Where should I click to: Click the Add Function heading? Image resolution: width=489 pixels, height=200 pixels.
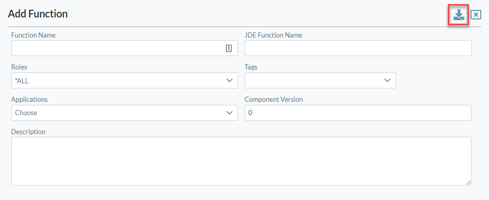(x=38, y=14)
